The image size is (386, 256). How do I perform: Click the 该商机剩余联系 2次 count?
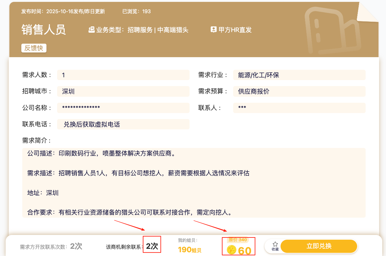point(152,246)
